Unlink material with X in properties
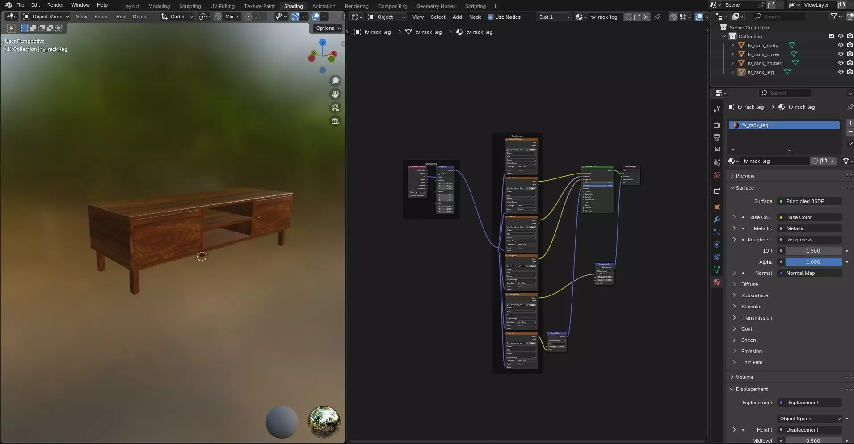The image size is (854, 444). coord(833,161)
